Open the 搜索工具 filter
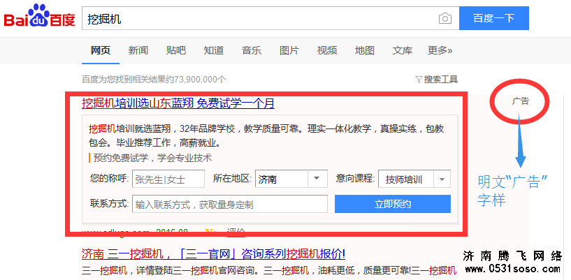Image resolution: width=571 pixels, height=280 pixels. [436, 80]
